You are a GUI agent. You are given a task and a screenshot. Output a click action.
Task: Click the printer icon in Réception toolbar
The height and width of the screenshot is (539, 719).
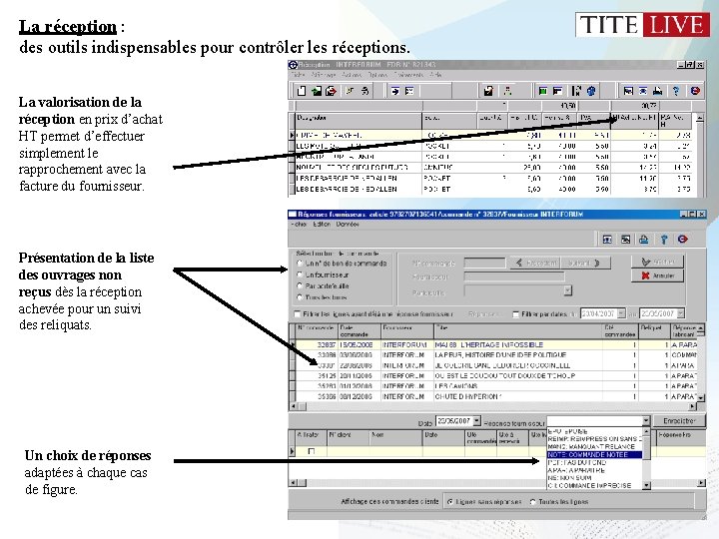[657, 91]
